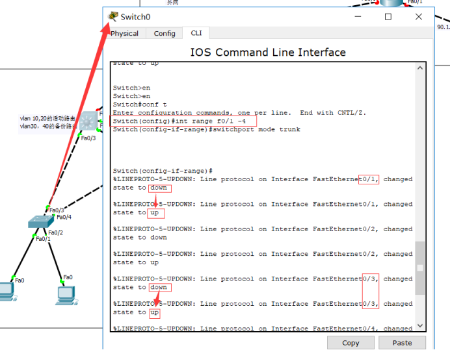Click the CLI scrollbar up arrow

point(420,68)
